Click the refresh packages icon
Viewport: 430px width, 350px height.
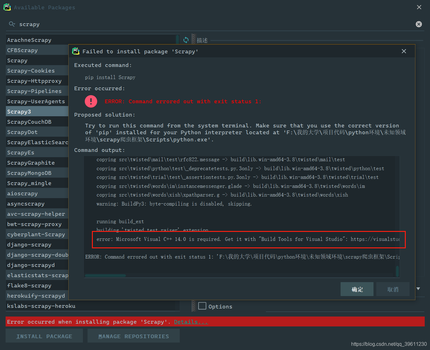[x=186, y=40]
